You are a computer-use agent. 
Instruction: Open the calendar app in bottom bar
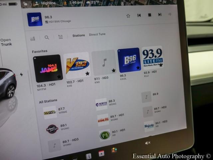(x=101, y=153)
